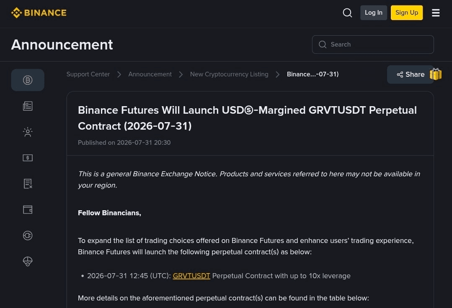The width and height of the screenshot is (452, 308).
Task: Click the gift box icon
Action: click(436, 74)
